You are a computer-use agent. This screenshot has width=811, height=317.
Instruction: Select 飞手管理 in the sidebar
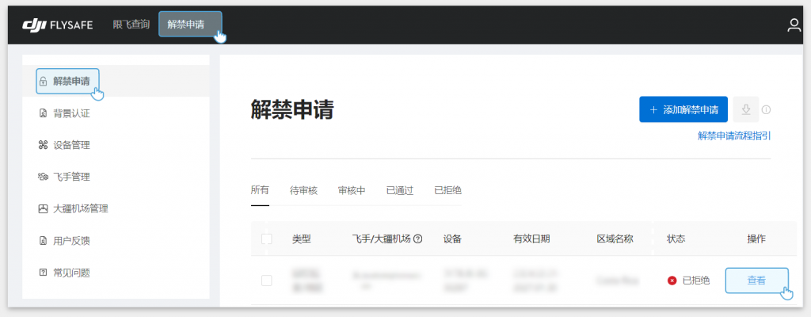pos(71,178)
